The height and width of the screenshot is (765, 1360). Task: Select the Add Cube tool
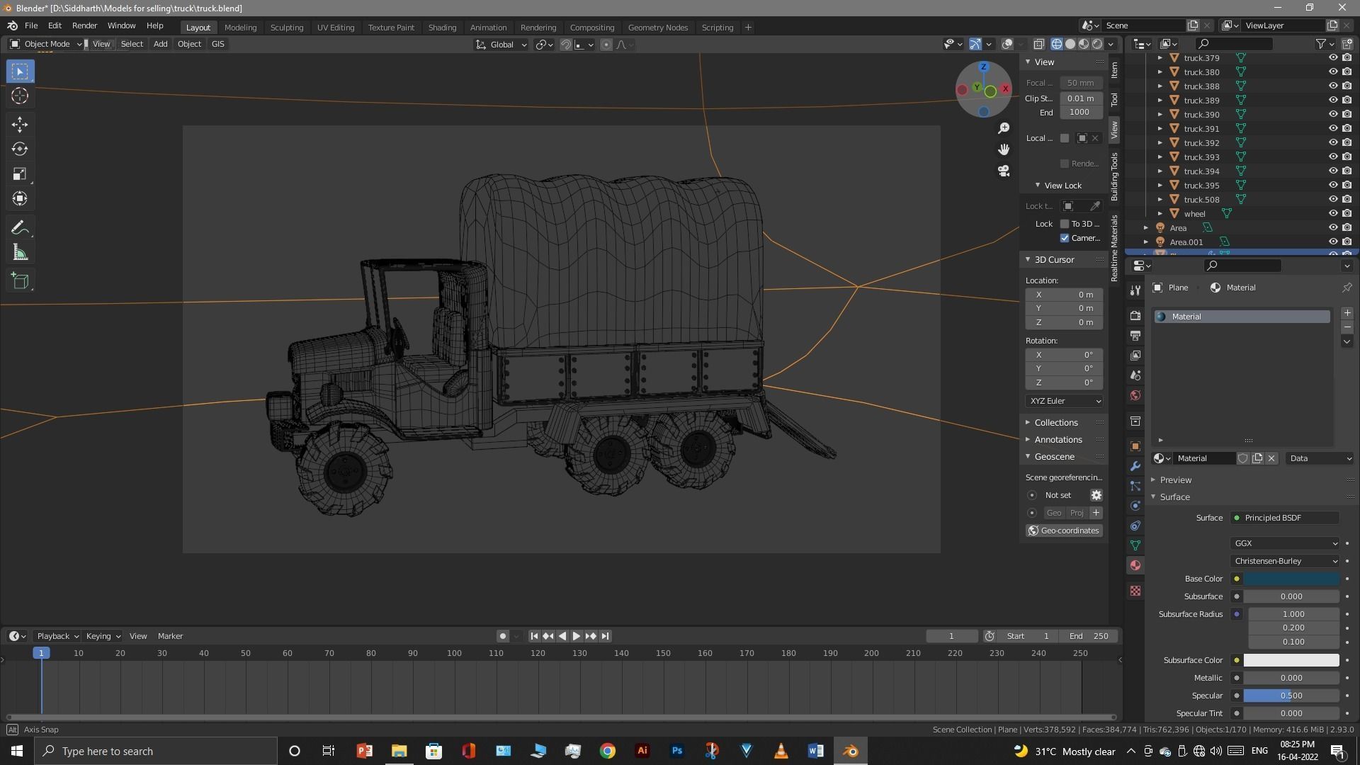coord(20,281)
